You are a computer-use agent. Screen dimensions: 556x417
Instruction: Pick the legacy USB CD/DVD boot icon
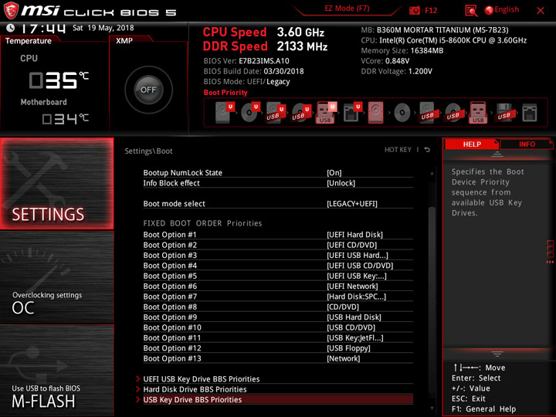coord(453,113)
